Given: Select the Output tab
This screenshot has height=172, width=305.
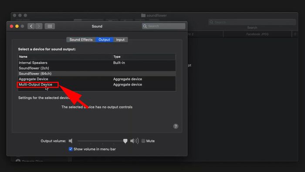Looking at the screenshot, I should pos(104,40).
